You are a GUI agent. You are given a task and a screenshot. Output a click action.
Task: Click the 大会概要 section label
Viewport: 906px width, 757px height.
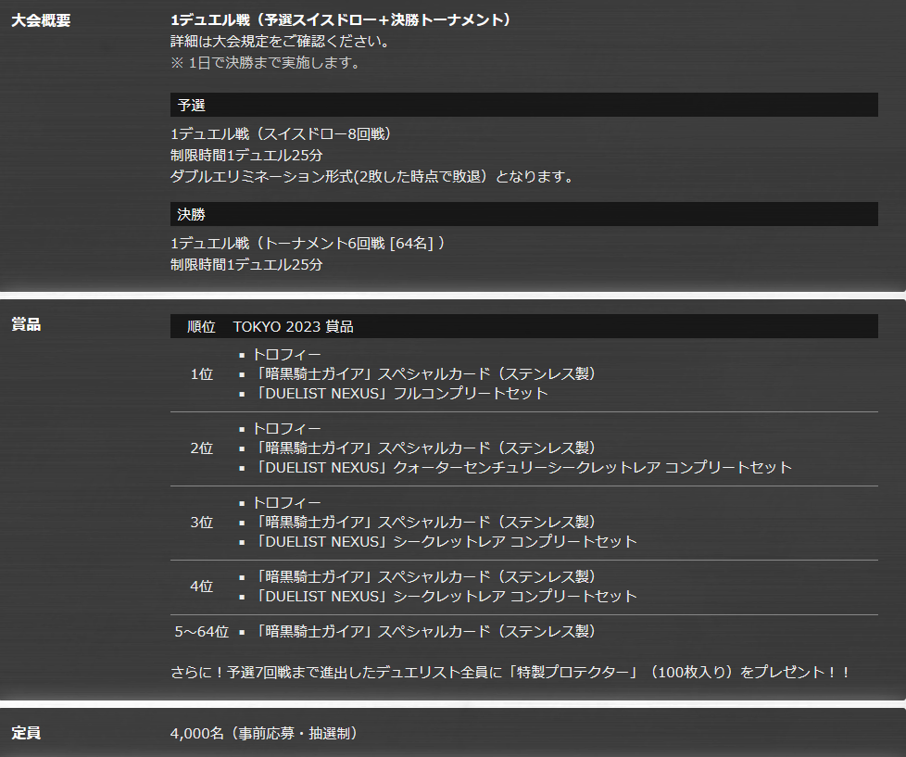pyautogui.click(x=41, y=20)
